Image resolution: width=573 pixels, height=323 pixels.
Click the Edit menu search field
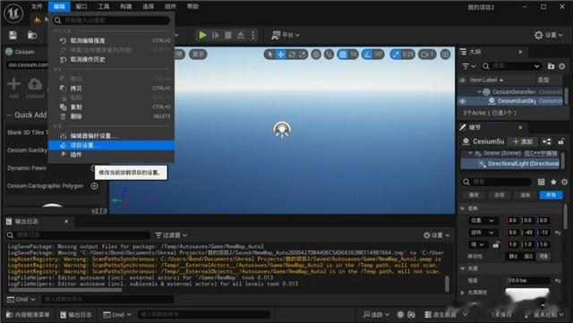[111, 21]
